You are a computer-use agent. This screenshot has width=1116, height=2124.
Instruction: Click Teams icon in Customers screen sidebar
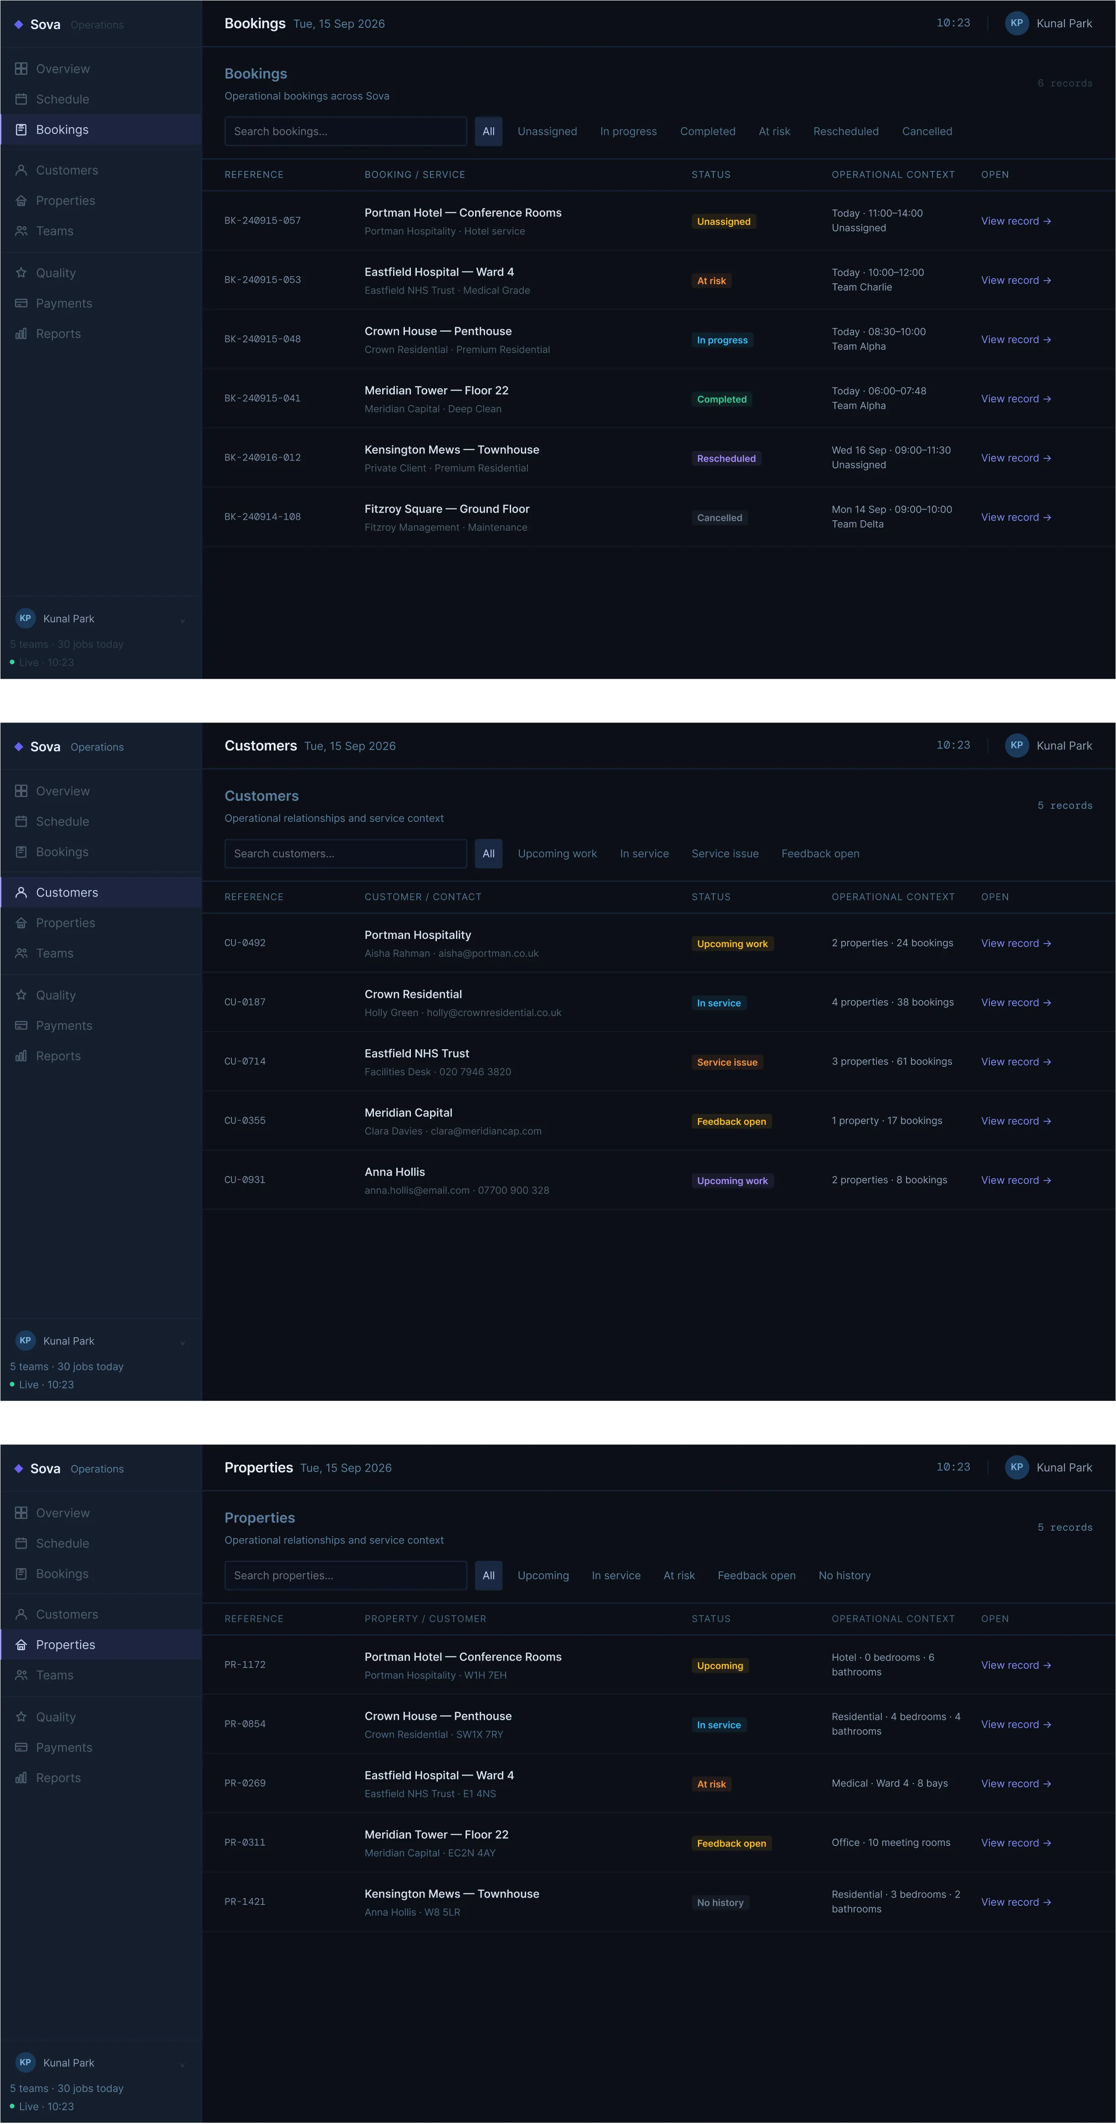point(21,954)
